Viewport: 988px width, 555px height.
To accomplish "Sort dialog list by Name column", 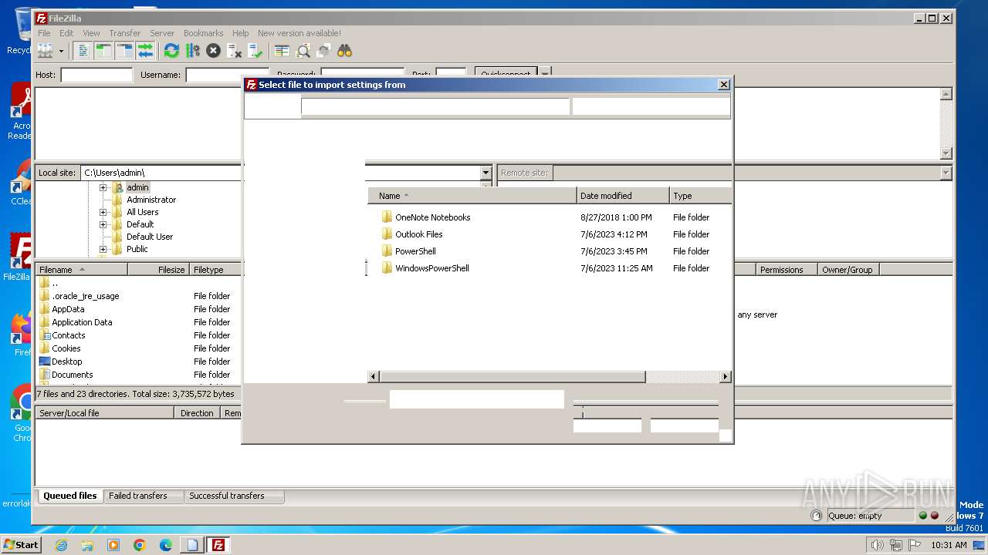I will 472,196.
